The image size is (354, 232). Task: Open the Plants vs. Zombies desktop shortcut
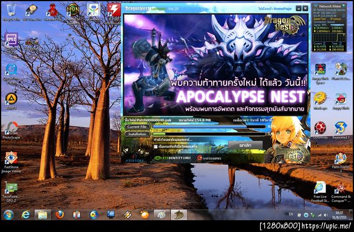point(340,72)
